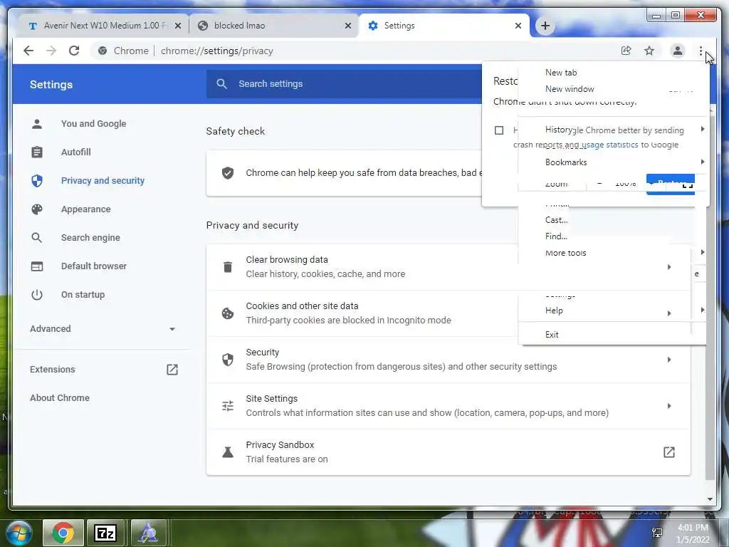
Task: Choose Exit from the Chrome menu
Action: (552, 335)
